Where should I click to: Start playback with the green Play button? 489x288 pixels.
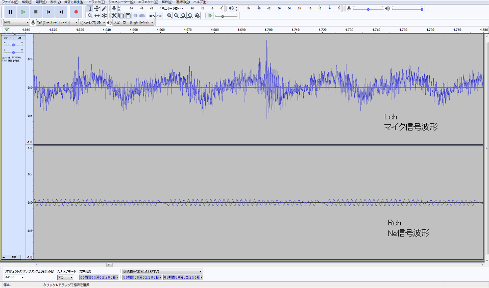pyautogui.click(x=23, y=12)
